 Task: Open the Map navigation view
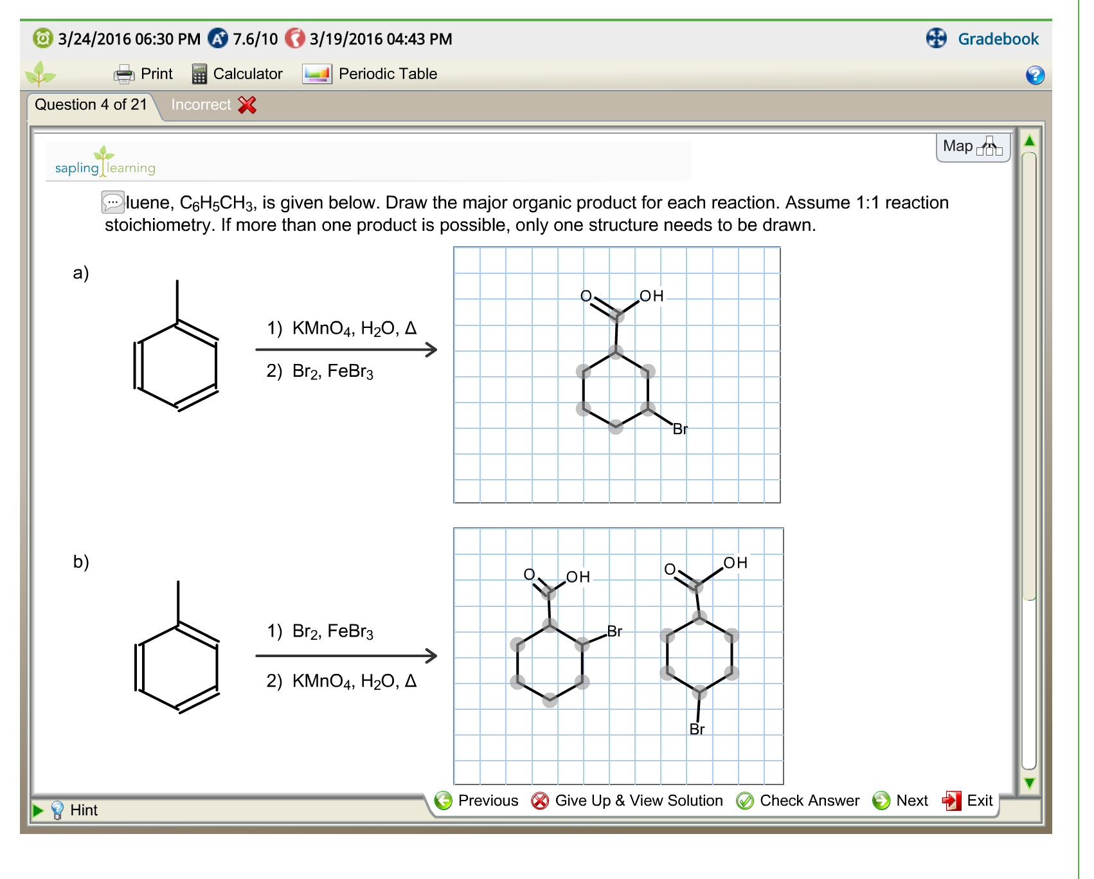click(x=973, y=146)
